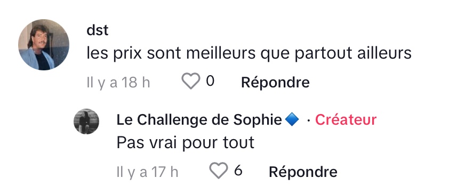
Task: Click the like count 6 on Sophie's reply
Action: coord(238,171)
